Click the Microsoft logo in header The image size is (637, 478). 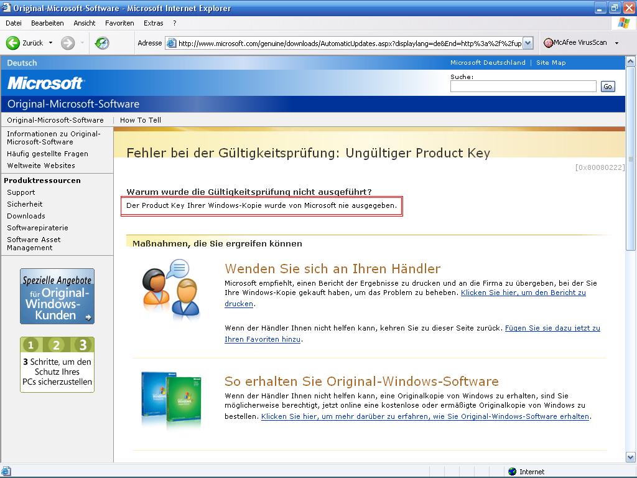(45, 83)
